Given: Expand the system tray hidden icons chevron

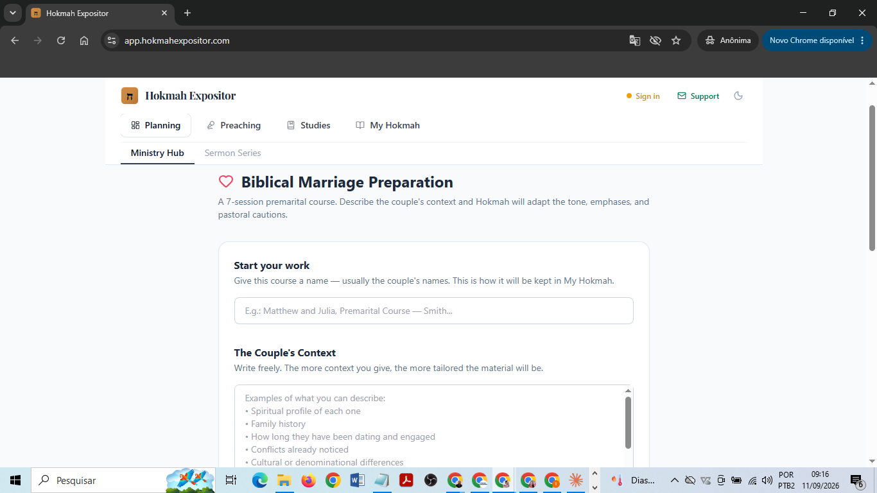Looking at the screenshot, I should point(675,480).
